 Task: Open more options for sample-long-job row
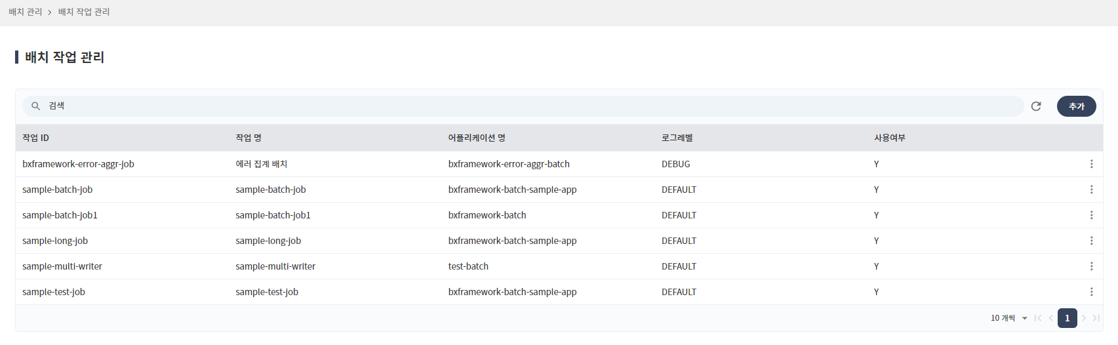pyautogui.click(x=1091, y=241)
